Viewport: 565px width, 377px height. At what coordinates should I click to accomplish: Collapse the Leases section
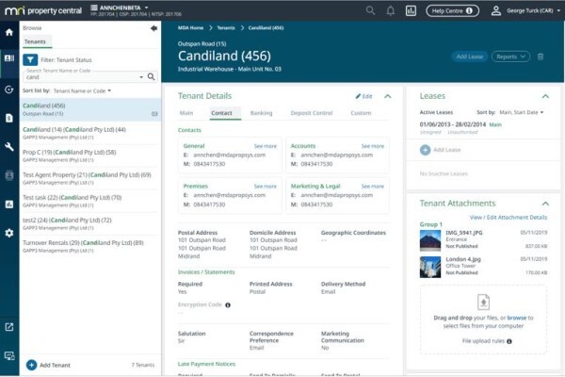(x=545, y=96)
